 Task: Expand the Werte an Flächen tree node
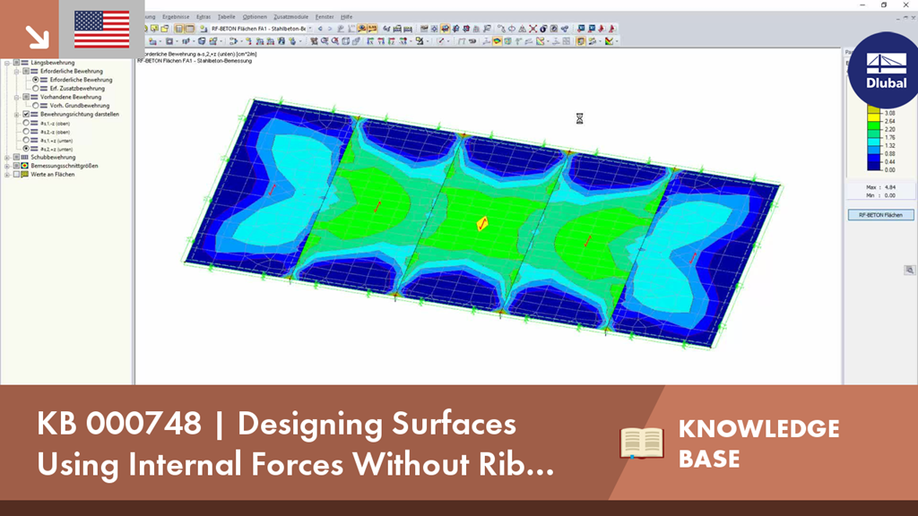7,175
